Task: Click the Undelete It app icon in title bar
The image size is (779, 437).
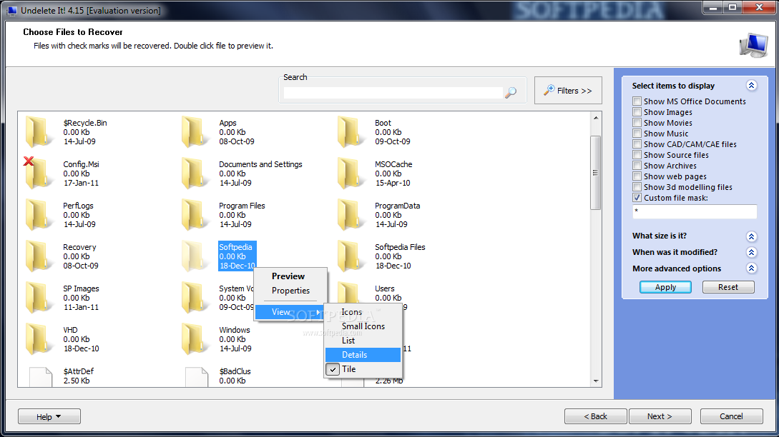Action: (x=12, y=11)
